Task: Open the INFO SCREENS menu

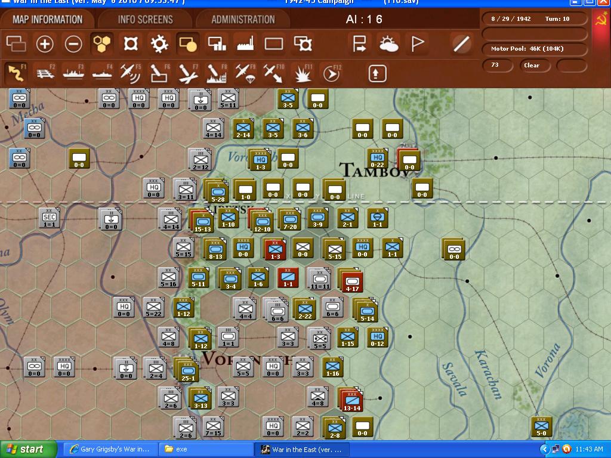Action: pyautogui.click(x=146, y=19)
